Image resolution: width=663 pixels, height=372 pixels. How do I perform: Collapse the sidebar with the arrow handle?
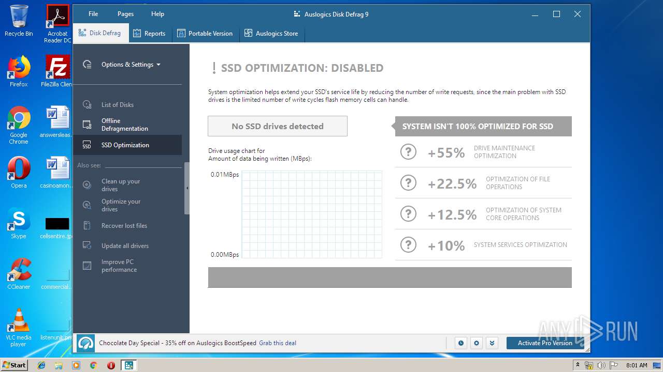pos(187,188)
